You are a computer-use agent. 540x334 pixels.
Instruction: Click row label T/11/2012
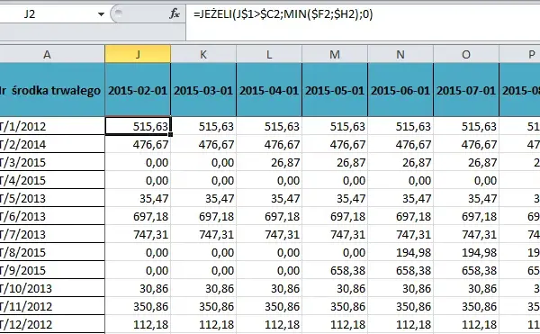point(52,306)
